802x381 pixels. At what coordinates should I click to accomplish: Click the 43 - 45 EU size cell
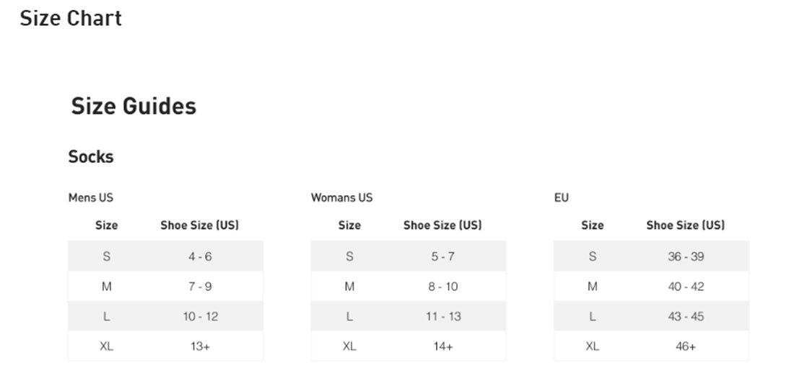point(686,316)
